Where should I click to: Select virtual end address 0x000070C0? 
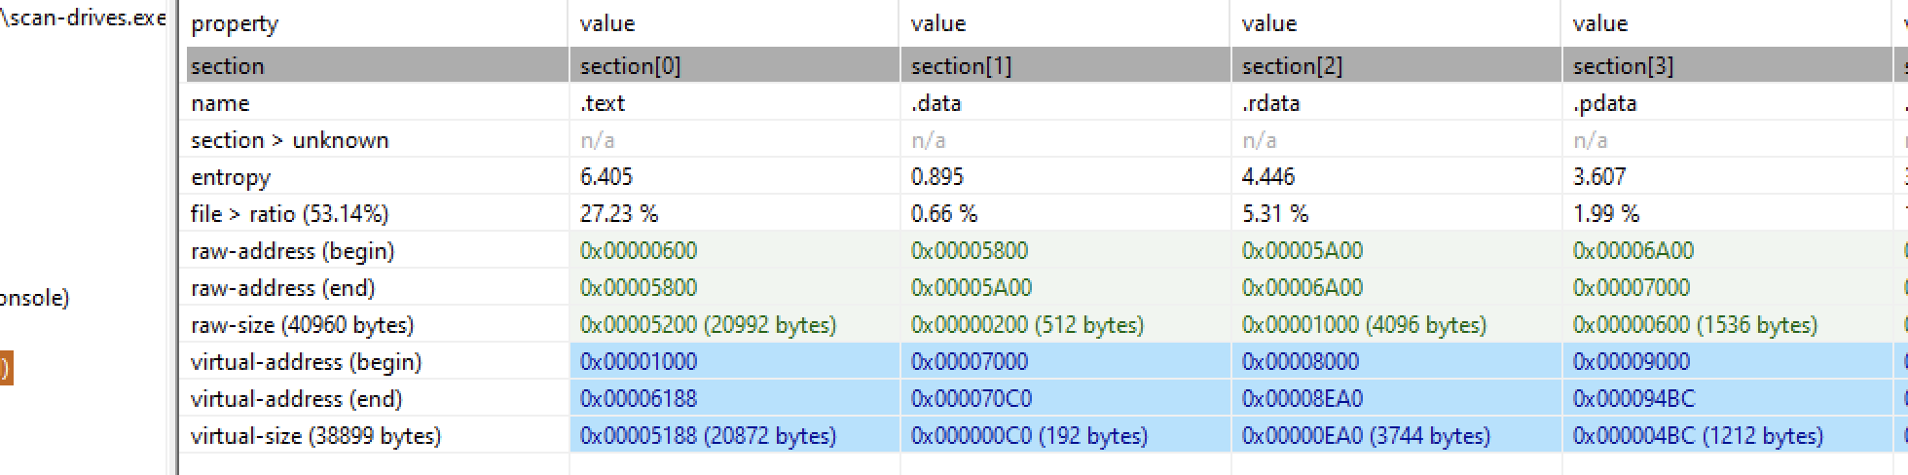coord(972,399)
